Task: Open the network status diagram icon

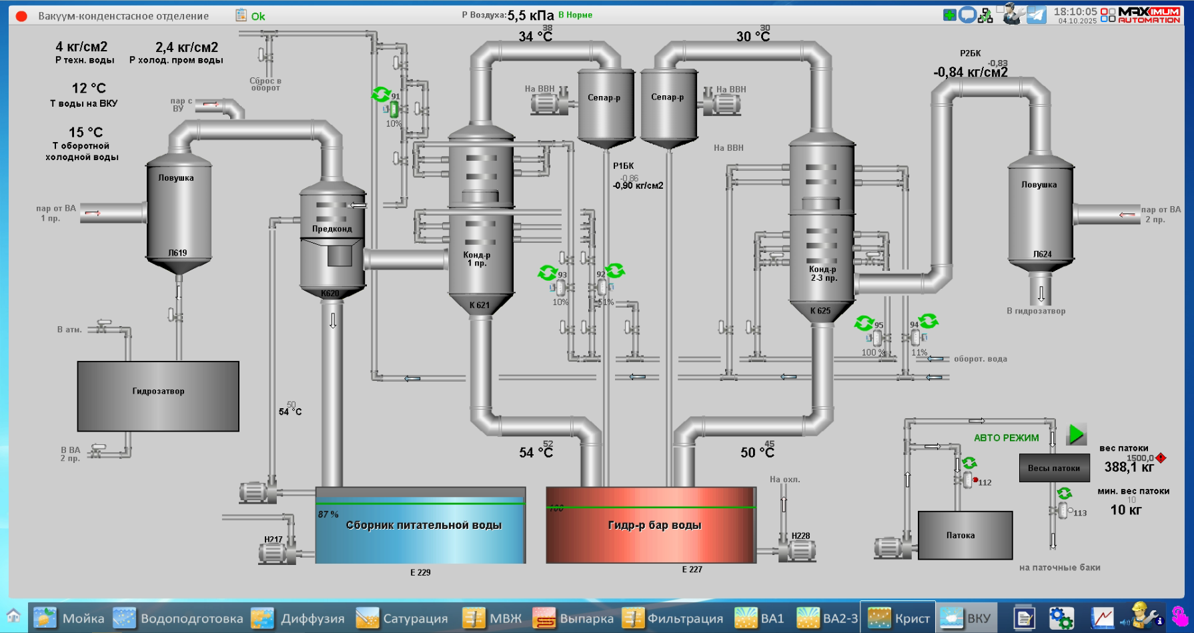Action: tap(985, 15)
